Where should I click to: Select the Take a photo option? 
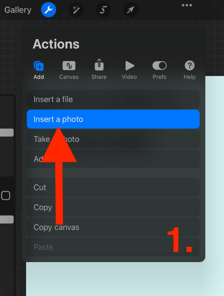pos(113,139)
